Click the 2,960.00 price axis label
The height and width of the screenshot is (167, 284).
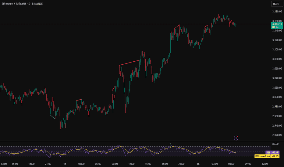(277, 116)
